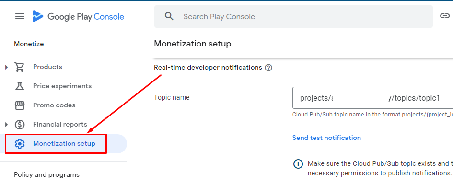Viewport: 453px width, 186px height.
Task: Click the Financial reports dollar icon
Action: click(x=19, y=125)
